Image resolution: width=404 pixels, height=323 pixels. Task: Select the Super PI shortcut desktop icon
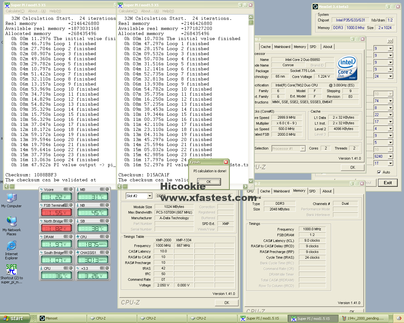[11, 274]
